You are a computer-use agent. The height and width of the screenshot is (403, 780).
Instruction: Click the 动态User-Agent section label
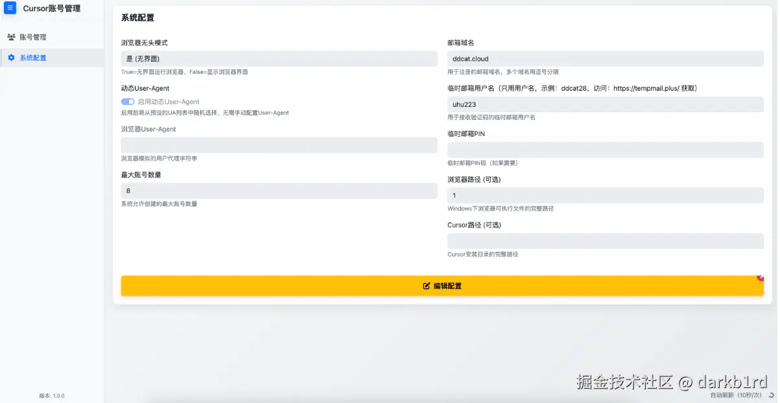point(145,88)
